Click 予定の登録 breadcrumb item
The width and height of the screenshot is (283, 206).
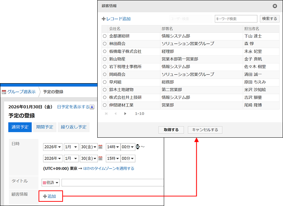pyautogui.click(x=53, y=92)
